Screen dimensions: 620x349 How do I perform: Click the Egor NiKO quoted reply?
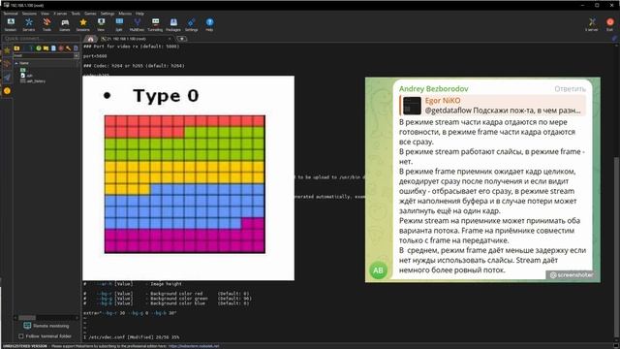tap(492, 106)
